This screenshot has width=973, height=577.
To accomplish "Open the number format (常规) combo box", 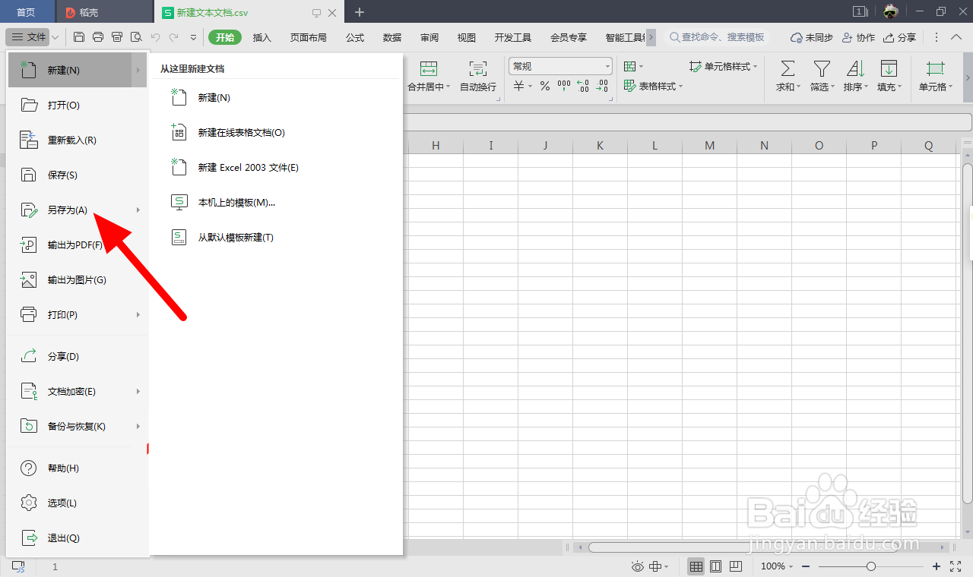I will point(560,67).
